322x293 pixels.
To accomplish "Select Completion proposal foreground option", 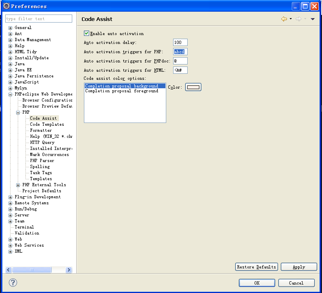I will pyautogui.click(x=121, y=91).
